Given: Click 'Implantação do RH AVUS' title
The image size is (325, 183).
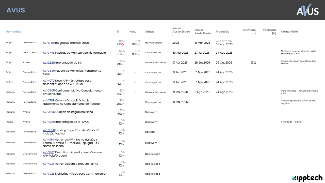Looking at the screenshot, I should pyautogui.click(x=72, y=122).
